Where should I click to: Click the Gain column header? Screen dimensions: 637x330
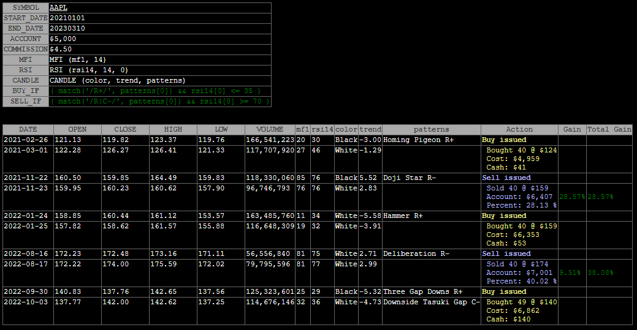[x=572, y=129]
